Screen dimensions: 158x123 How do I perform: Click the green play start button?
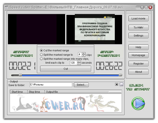click(x=138, y=103)
